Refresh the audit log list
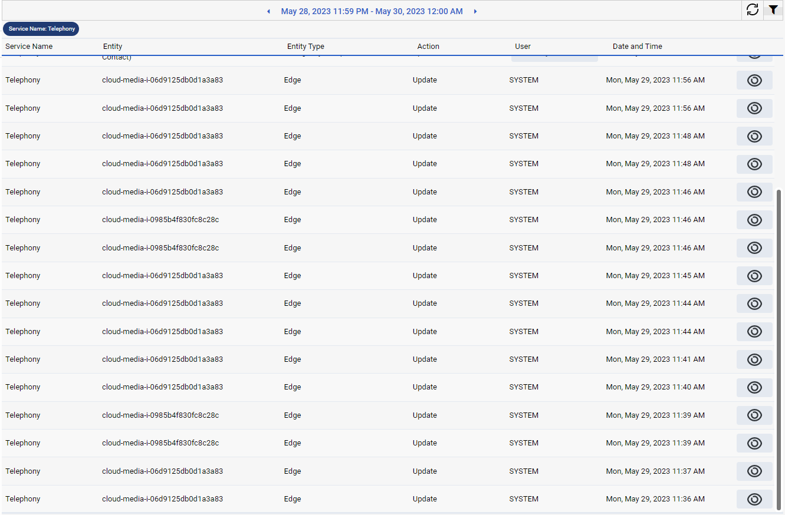The image size is (785, 515). click(x=753, y=10)
